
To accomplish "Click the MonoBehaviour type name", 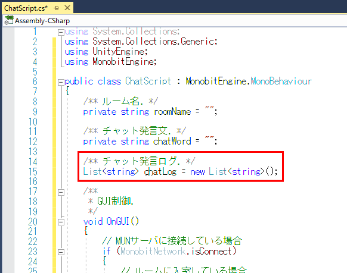I will [281, 81].
